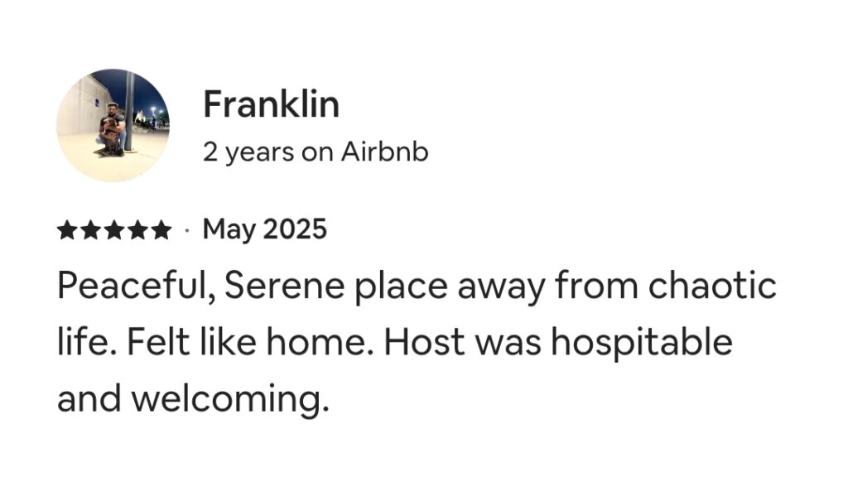Click the word "Airbnb" under the name
Viewport: 848px width, 482px height.
coord(385,152)
